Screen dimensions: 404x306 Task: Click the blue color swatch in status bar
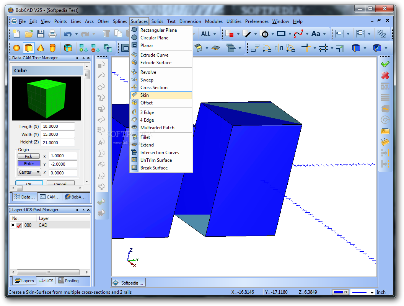pos(339,292)
